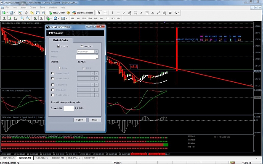Click the UNITS input field
The height and width of the screenshot is (164, 263).
click(x=87, y=57)
